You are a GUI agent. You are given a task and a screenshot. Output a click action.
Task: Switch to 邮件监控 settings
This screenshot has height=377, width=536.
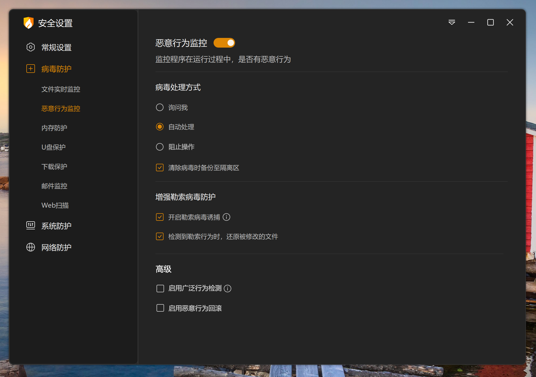coord(54,186)
